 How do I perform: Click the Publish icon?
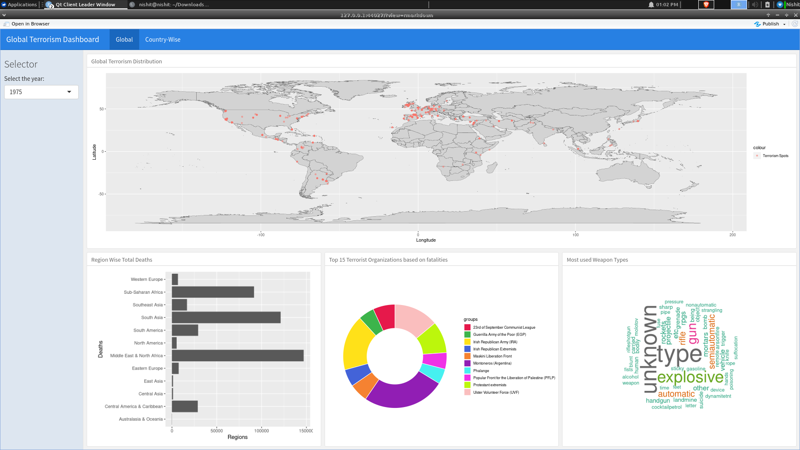pyautogui.click(x=757, y=24)
